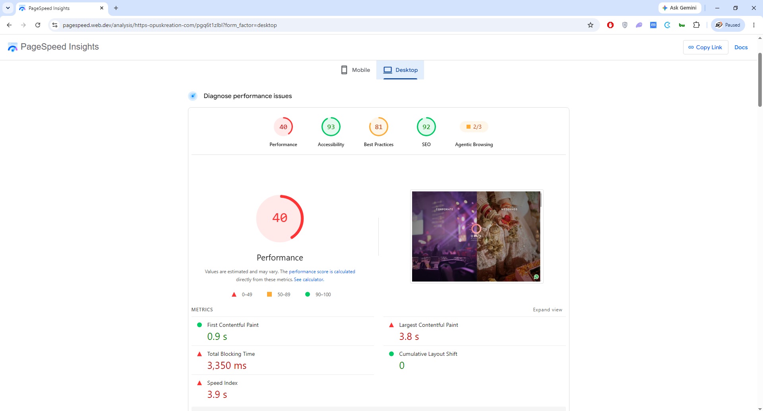Open Agentic Browsing 2/3 badge
This screenshot has height=411, width=763.
pos(474,127)
